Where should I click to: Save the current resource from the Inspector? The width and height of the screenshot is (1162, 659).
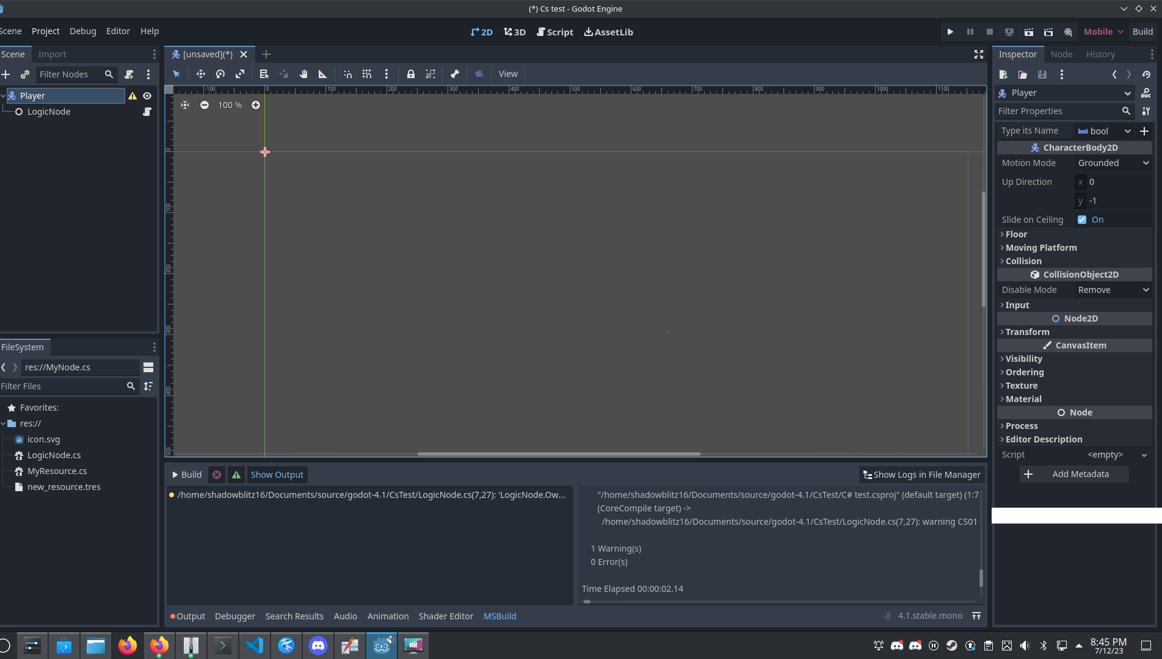pyautogui.click(x=1042, y=74)
